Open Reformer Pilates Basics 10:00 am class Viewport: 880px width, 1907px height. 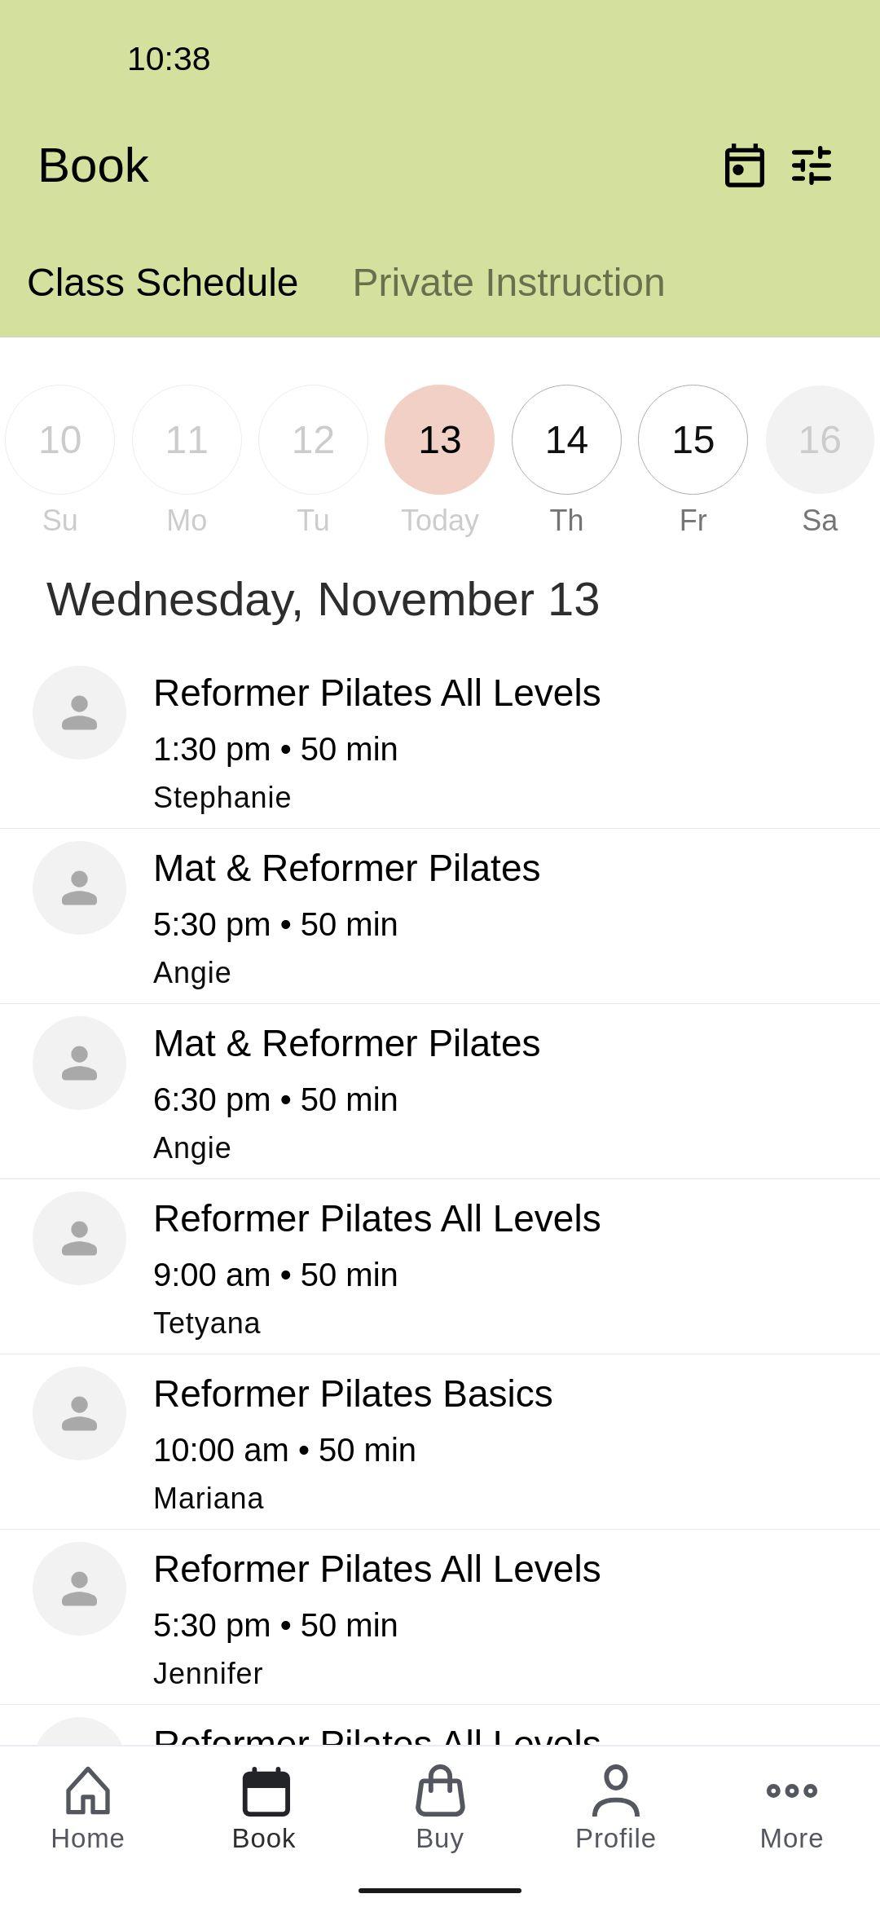tap(440, 1442)
